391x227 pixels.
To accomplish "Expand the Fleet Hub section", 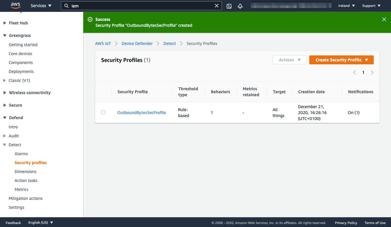I will click(x=5, y=23).
